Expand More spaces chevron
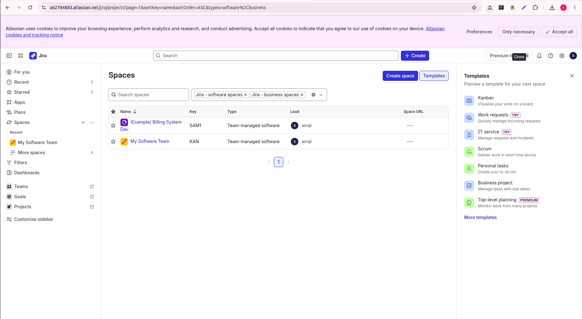This screenshot has width=582, height=319. [x=92, y=153]
